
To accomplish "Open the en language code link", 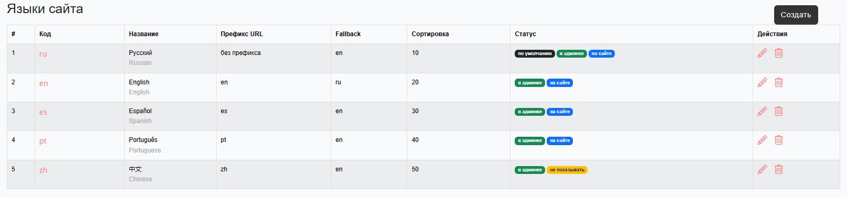I will coord(44,83).
